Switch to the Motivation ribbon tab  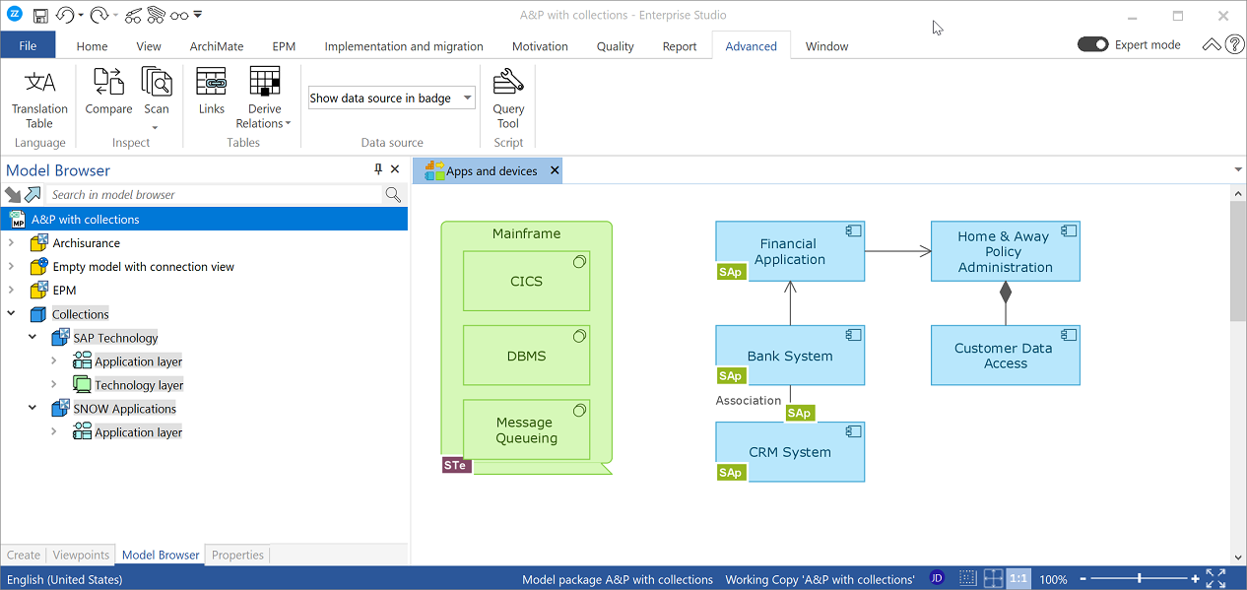540,46
